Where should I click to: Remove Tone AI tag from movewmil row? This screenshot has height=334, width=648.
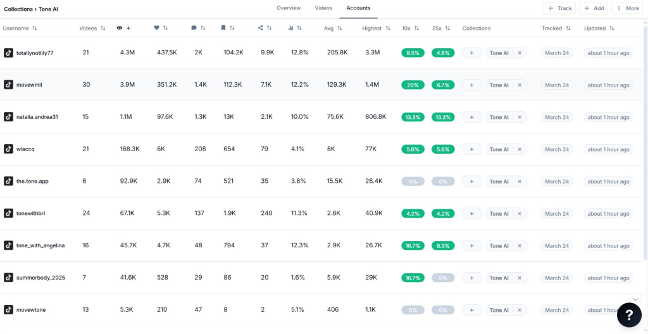[520, 85]
